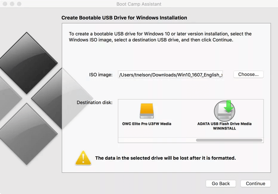Click the WININSTALL label under the ADATA drive
This screenshot has width=278, height=194.
(x=225, y=128)
